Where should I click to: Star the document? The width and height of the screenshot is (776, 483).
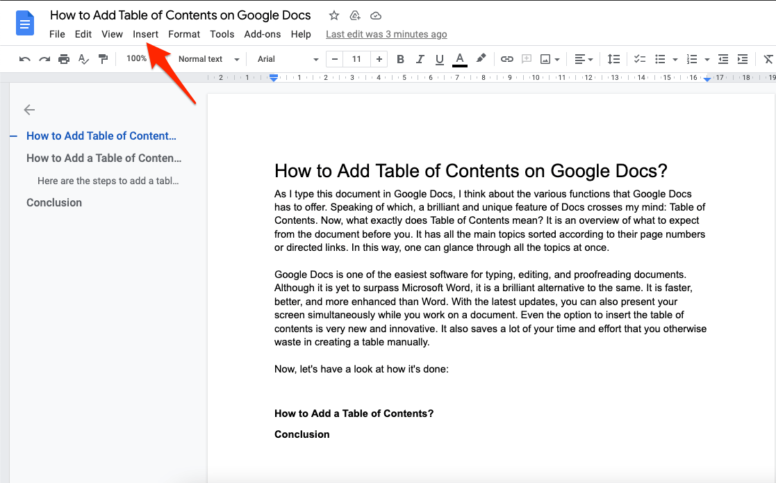coord(333,15)
